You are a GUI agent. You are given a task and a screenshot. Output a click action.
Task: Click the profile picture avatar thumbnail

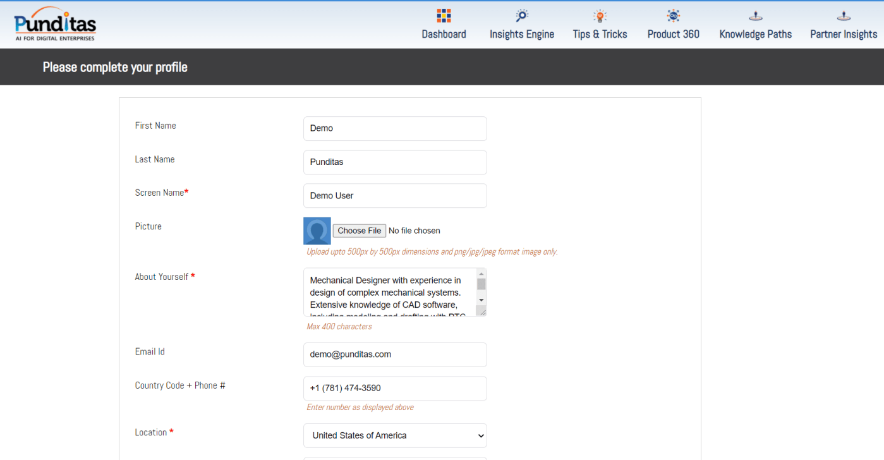pyautogui.click(x=317, y=231)
